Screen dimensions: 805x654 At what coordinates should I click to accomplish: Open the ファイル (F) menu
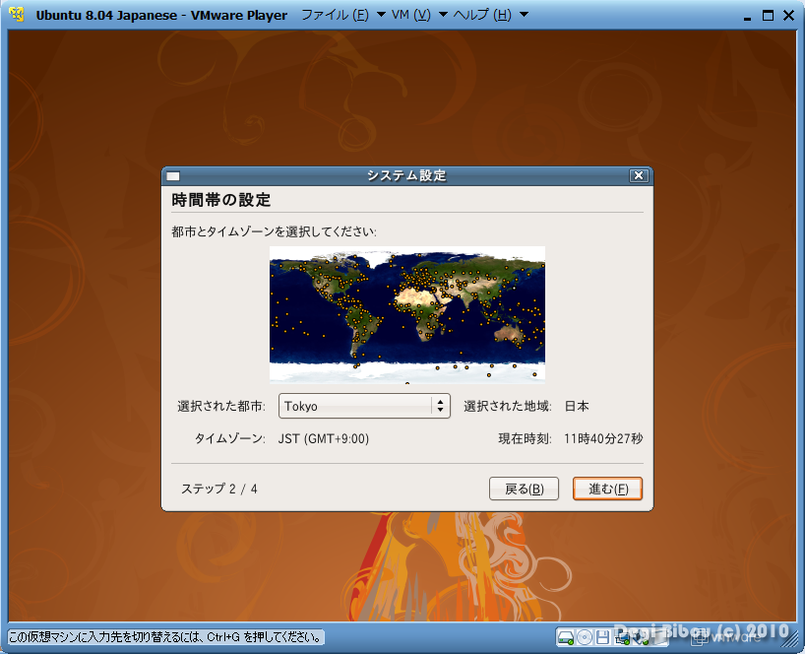point(335,15)
